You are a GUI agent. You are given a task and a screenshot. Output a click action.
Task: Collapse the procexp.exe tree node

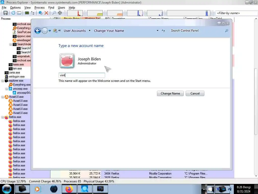[x=7, y=89]
